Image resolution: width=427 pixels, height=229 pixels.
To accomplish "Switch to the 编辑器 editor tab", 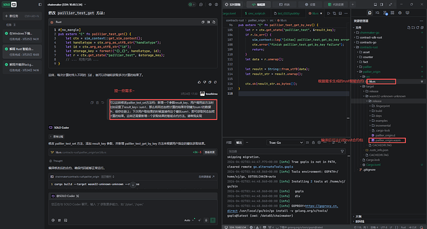I will 259,4.
